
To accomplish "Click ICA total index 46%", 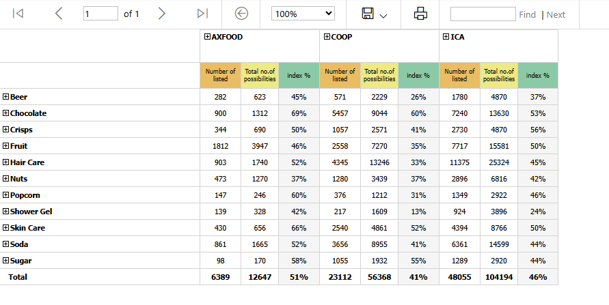I will tap(538, 277).
